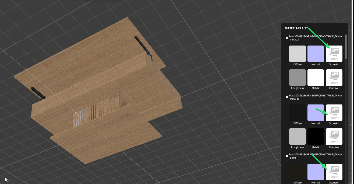The height and width of the screenshot is (184, 354).
Task: Select the TABLE_TANIA-paint material name
Action: [315, 156]
